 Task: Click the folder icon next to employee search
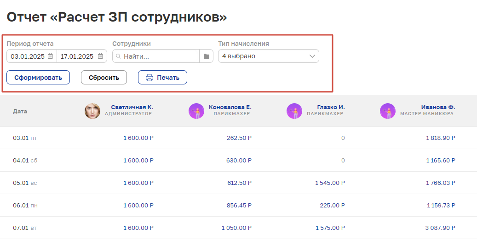(x=207, y=56)
